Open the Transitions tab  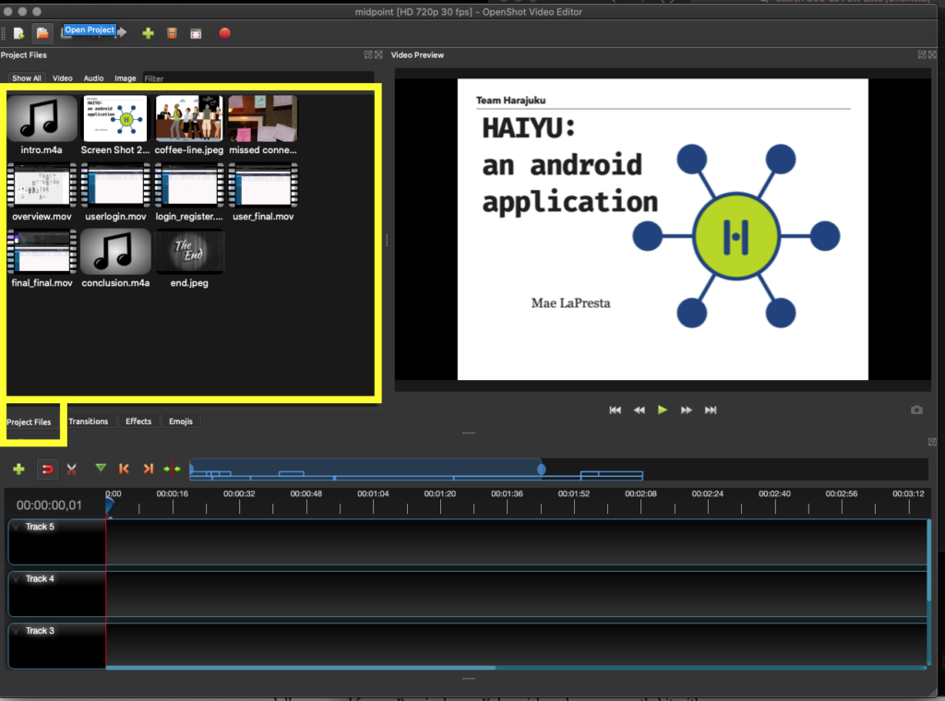click(88, 422)
